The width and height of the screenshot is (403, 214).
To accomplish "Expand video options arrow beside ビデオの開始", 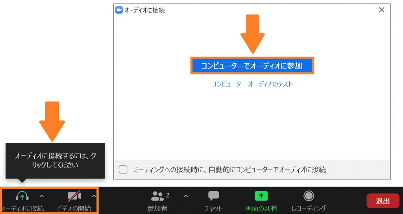I will click(94, 196).
